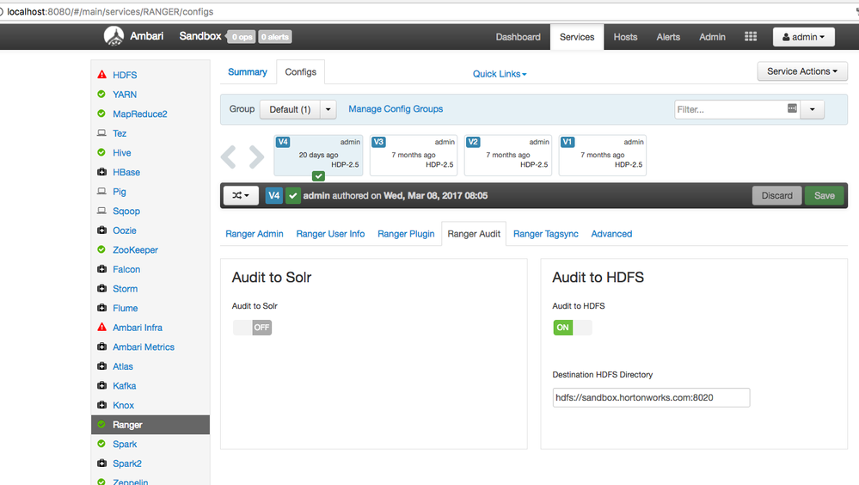Go to next config versions arrow
Screen dimensions: 859x485
point(256,157)
